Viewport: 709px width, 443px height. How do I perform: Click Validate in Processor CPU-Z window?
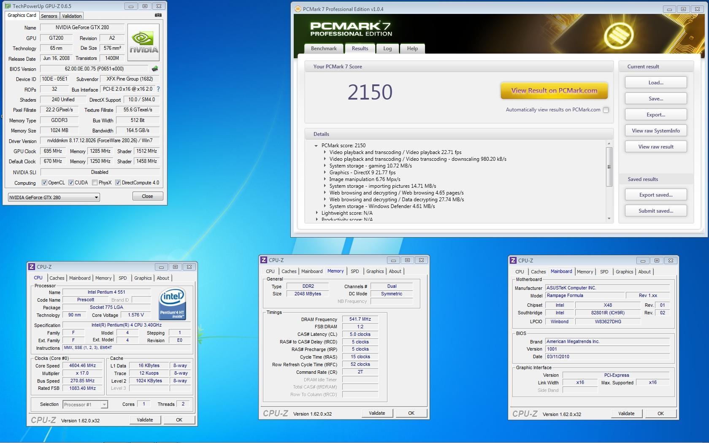145,420
